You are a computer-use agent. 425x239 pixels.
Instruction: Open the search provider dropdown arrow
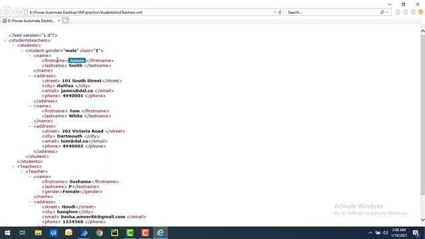(x=387, y=12)
